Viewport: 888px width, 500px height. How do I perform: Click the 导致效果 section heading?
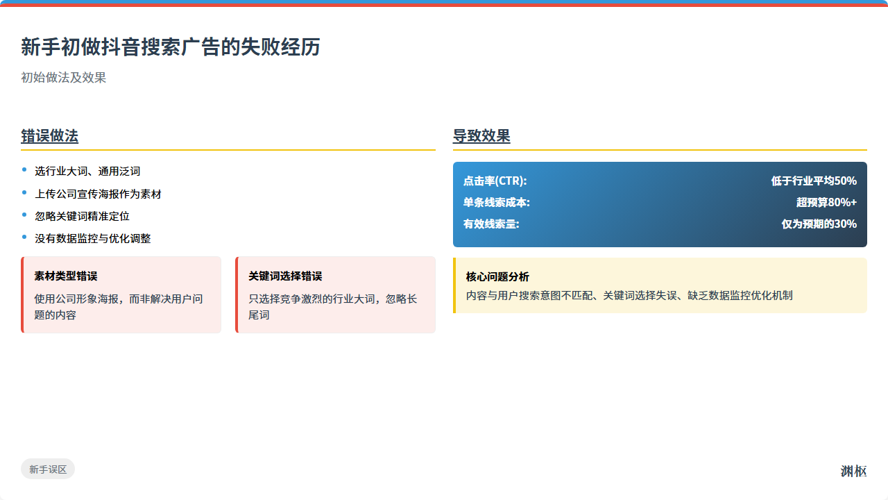click(481, 136)
